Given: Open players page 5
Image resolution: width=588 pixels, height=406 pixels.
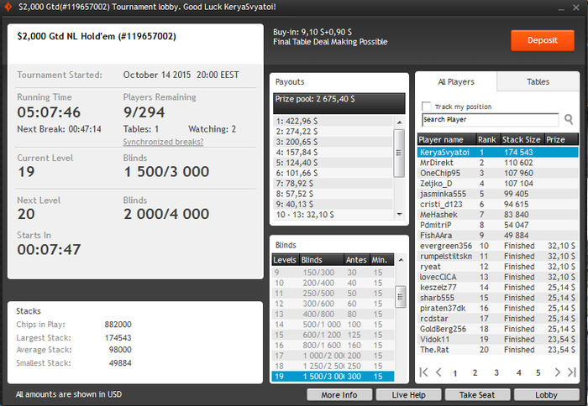Looking at the screenshot, I should click(538, 372).
